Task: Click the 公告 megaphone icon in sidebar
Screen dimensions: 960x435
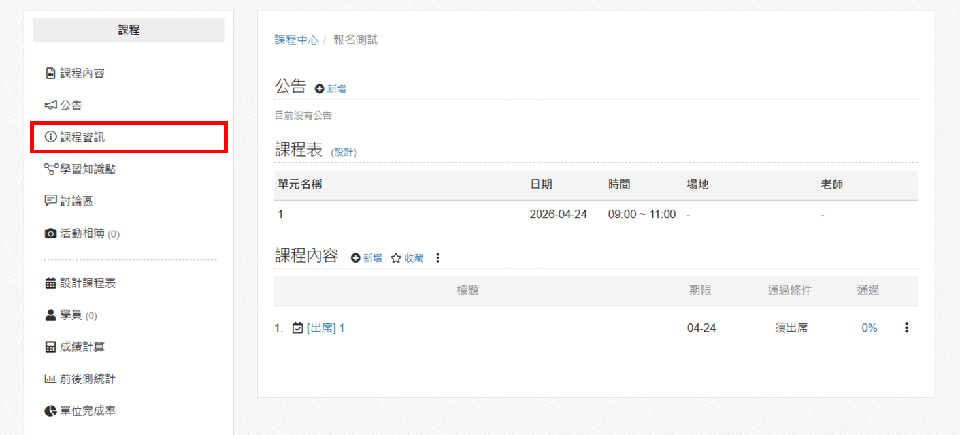Action: [x=51, y=105]
